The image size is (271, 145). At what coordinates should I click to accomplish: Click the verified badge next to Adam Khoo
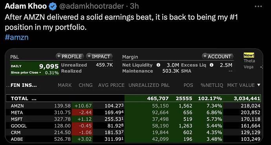pyautogui.click(x=53, y=7)
